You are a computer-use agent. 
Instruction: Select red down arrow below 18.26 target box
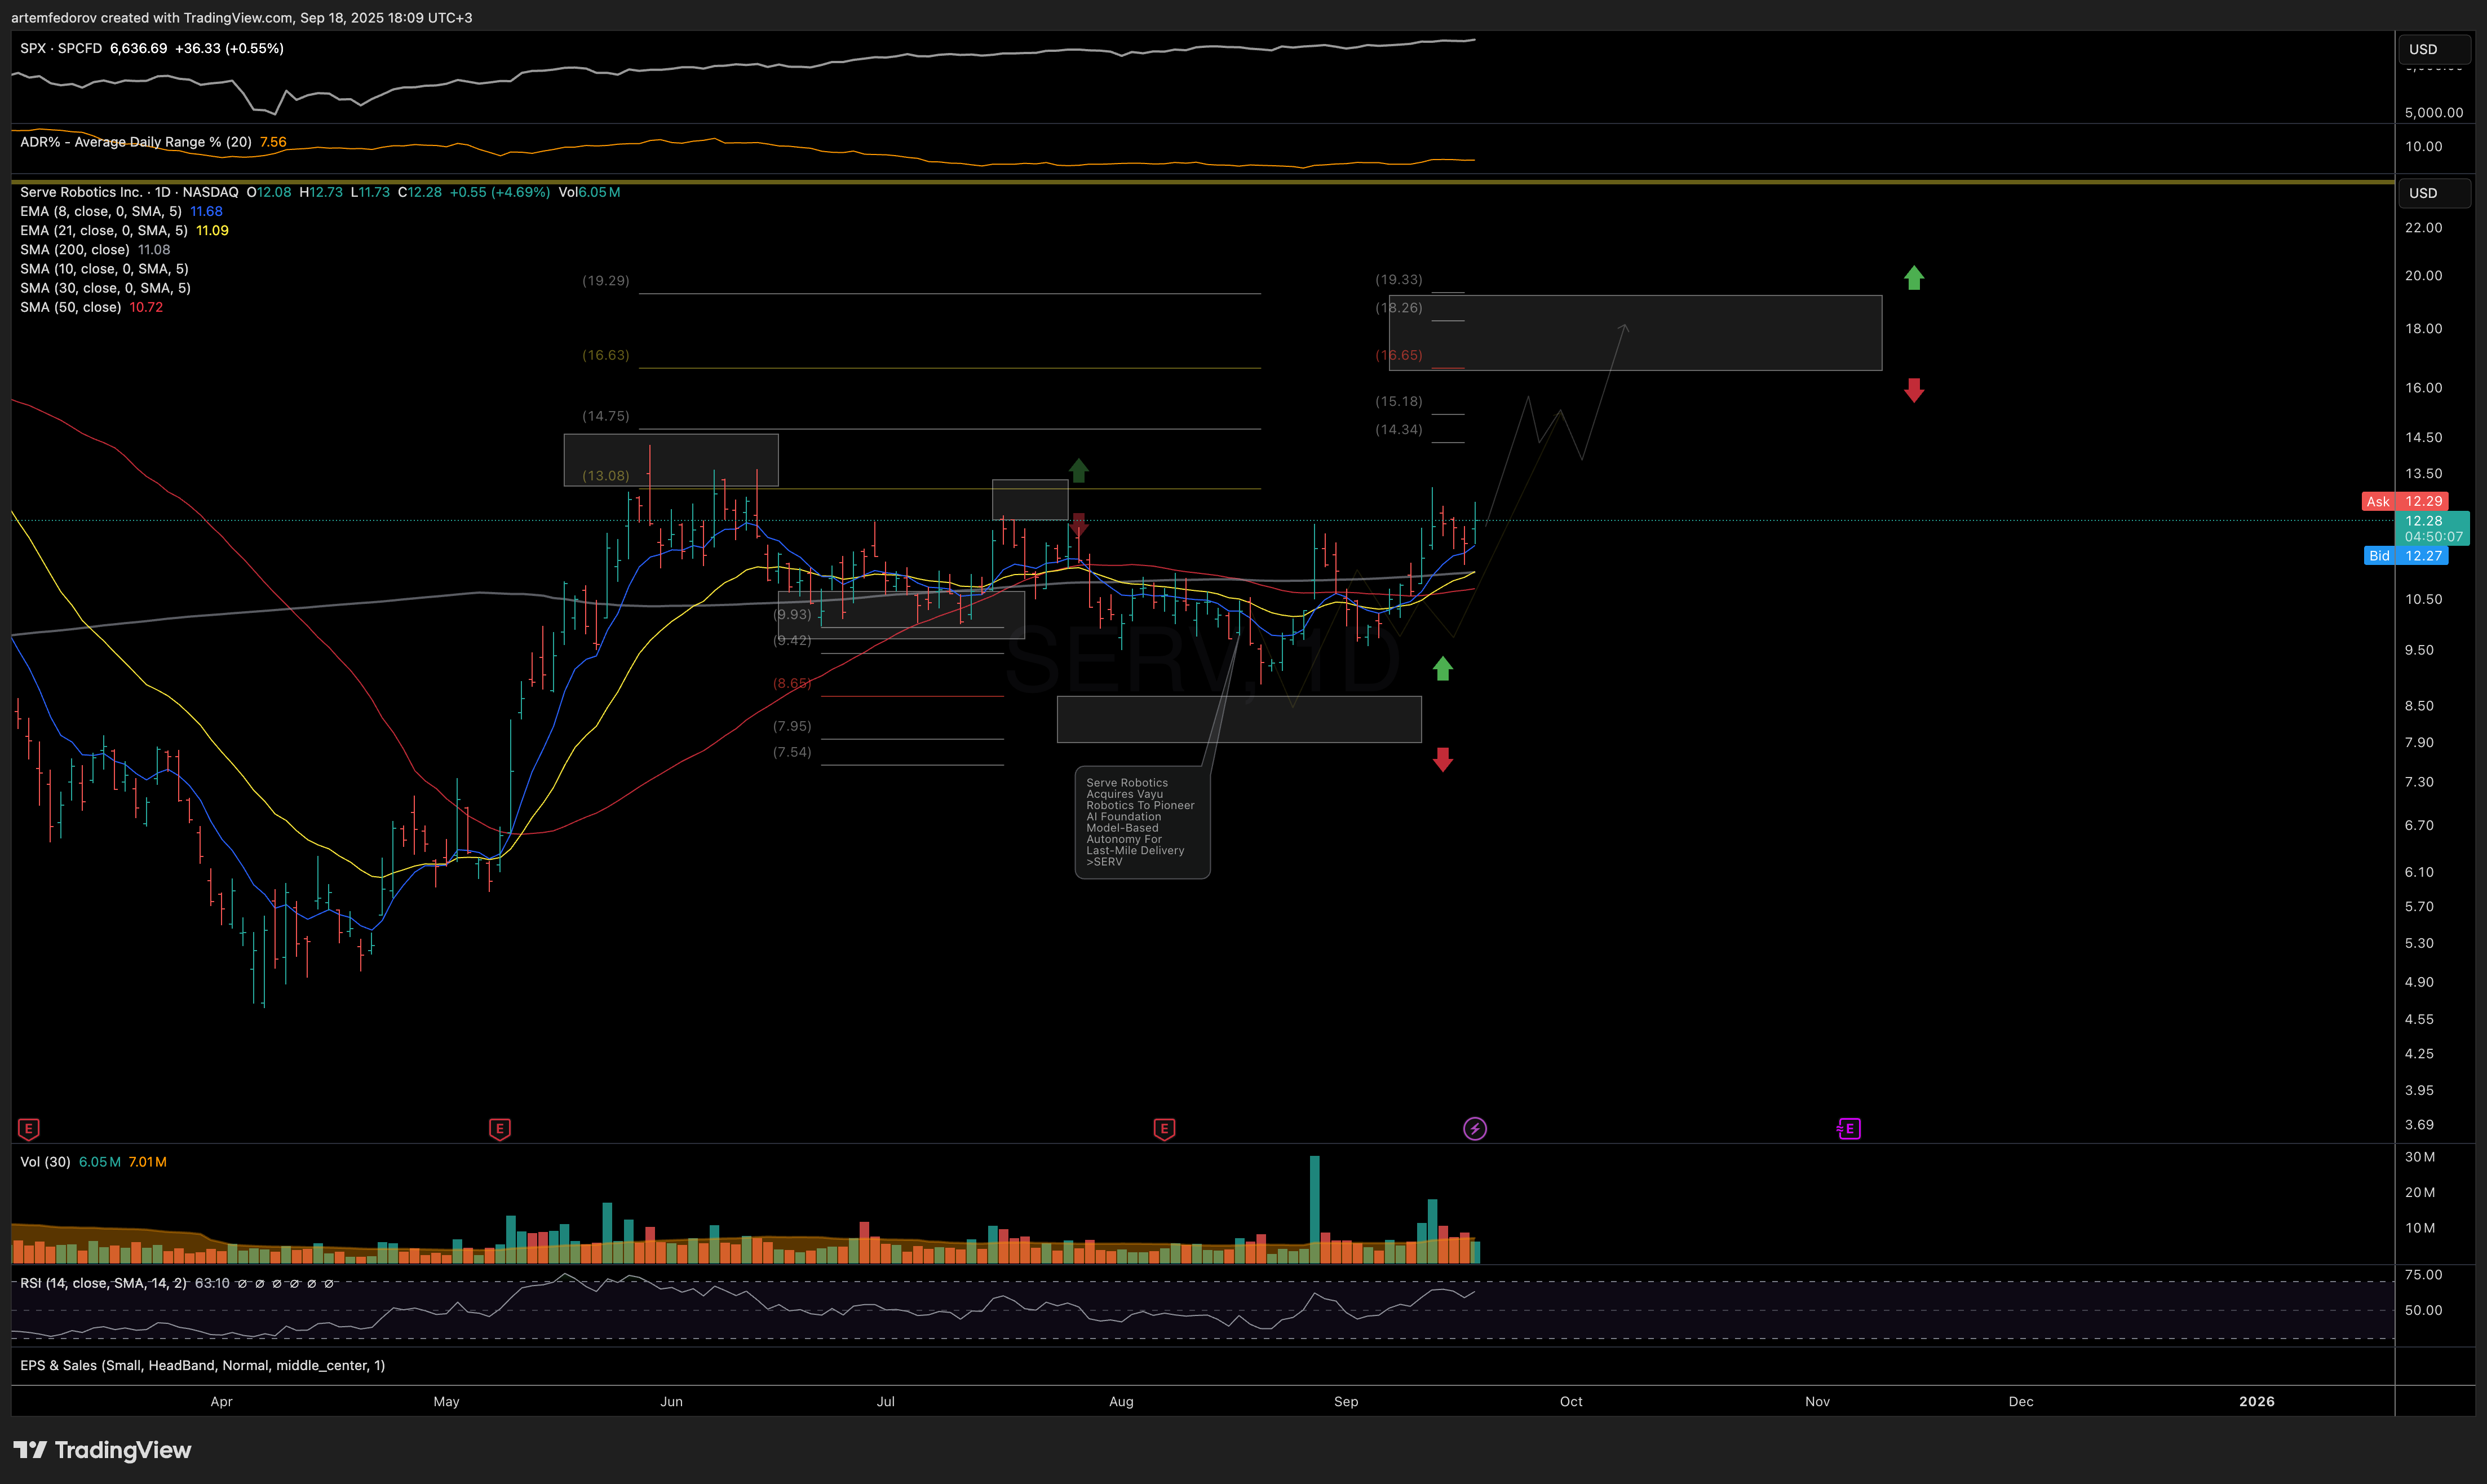(x=1913, y=390)
